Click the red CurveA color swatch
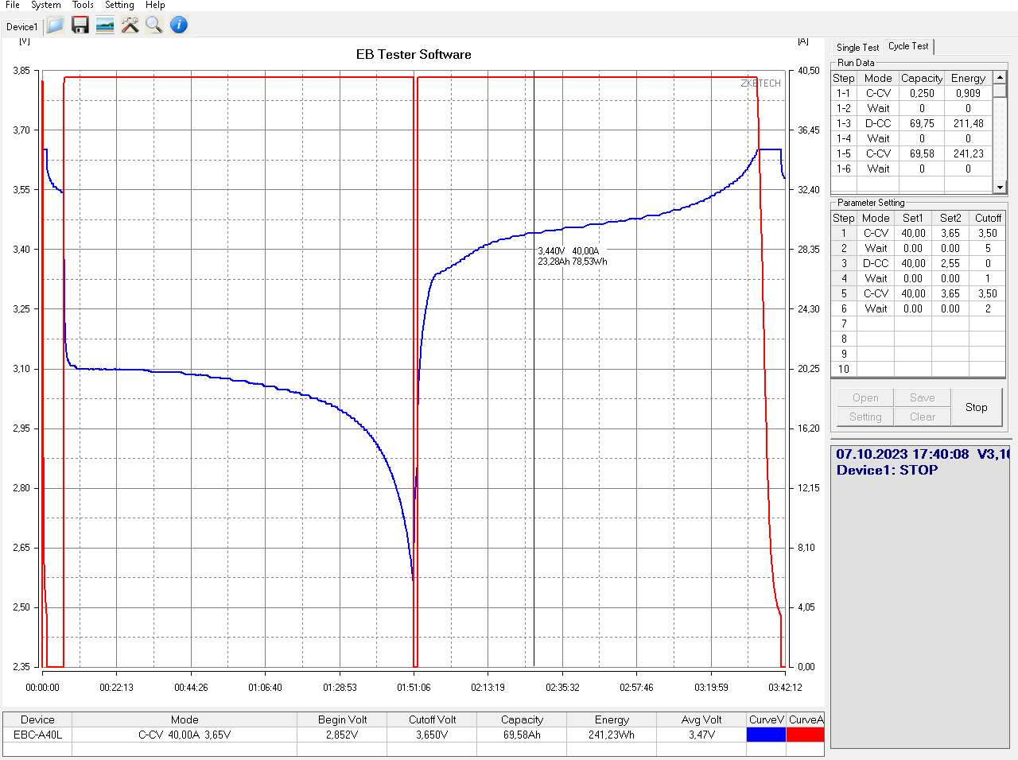Viewport: 1018px width, 760px height. [x=805, y=735]
